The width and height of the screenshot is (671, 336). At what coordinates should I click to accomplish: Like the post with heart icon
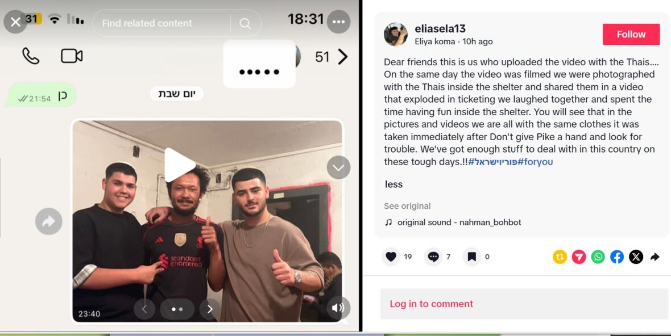391,257
